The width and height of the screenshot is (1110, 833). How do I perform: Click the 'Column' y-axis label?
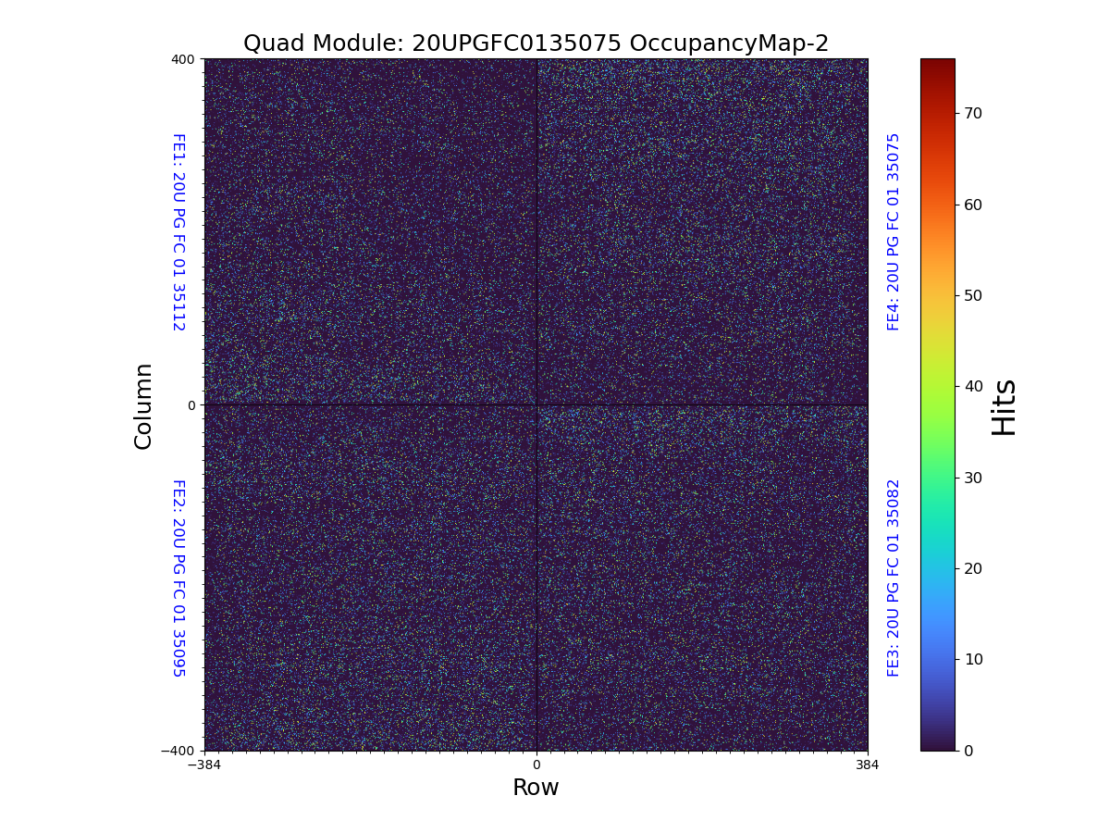point(143,405)
